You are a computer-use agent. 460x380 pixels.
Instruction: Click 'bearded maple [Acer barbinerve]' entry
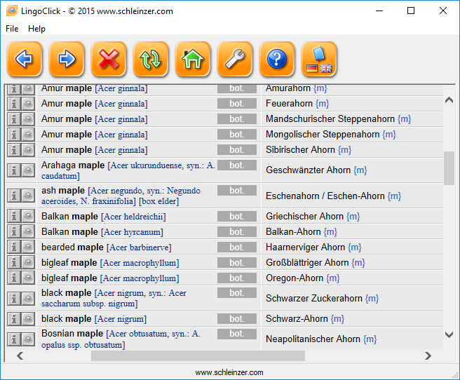point(107,247)
